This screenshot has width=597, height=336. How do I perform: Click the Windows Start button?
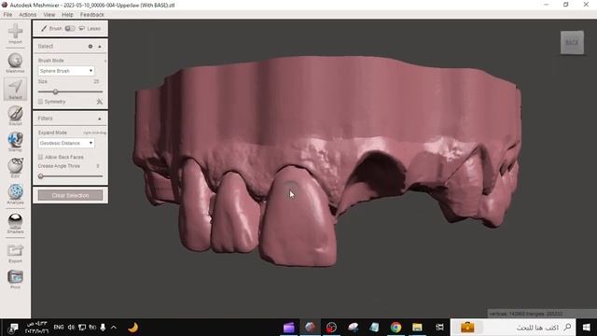(x=587, y=328)
